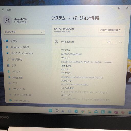
Task: Click この PC の名前を変更 button
Action: point(110,30)
